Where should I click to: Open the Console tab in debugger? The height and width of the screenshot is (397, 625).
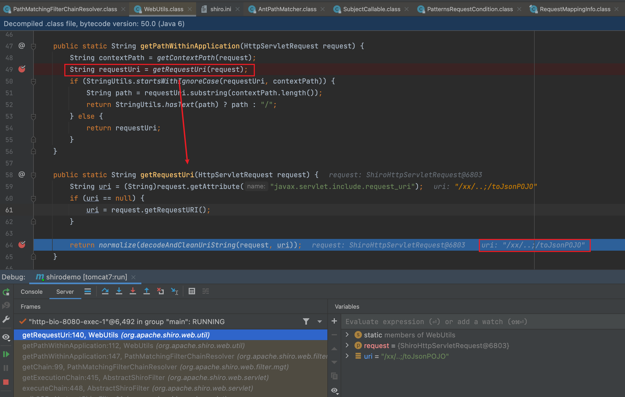32,292
